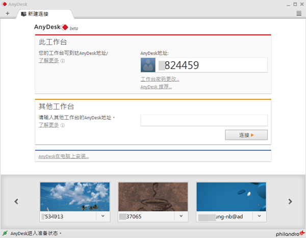
Task: Open the coffee cup session thumbnail
Action: (x=153, y=197)
